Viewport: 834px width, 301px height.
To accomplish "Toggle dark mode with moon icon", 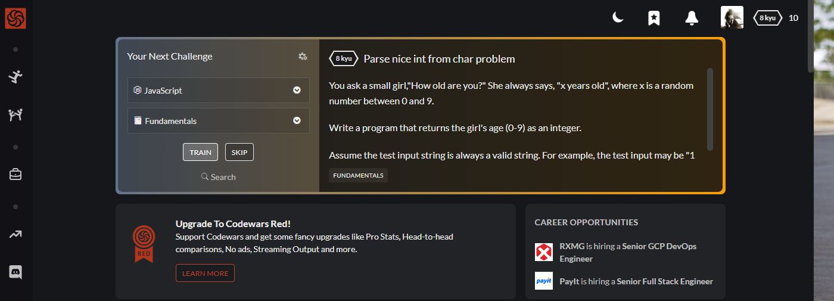I will point(618,18).
